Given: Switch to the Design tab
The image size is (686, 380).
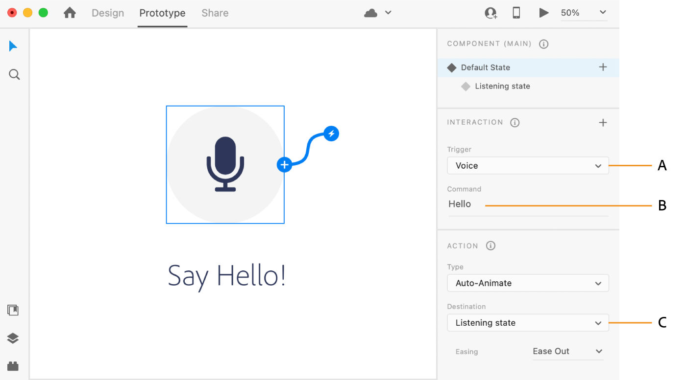Looking at the screenshot, I should point(108,13).
